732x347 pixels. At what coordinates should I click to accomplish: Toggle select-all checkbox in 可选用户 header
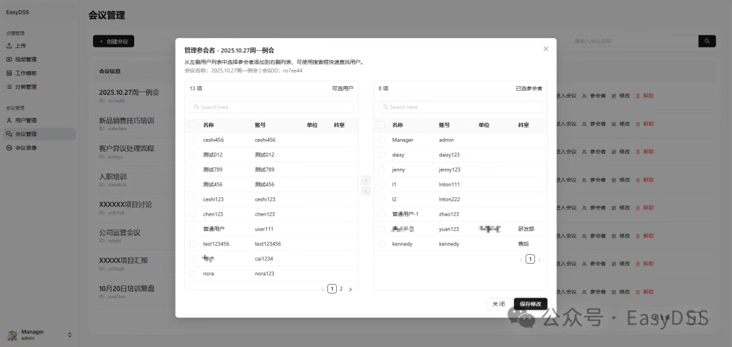coord(193,125)
